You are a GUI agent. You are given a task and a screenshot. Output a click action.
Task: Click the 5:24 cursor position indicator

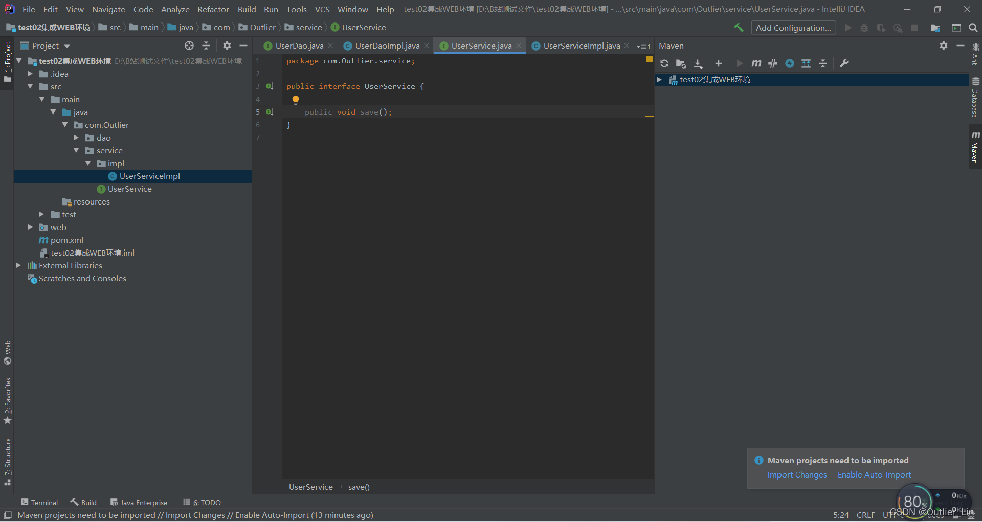(x=841, y=515)
